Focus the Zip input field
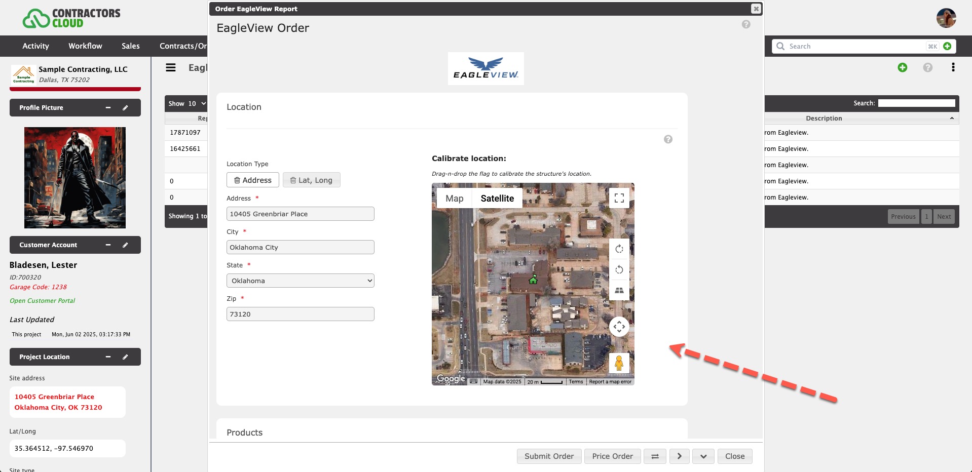Viewport: 972px width, 472px height. point(301,314)
